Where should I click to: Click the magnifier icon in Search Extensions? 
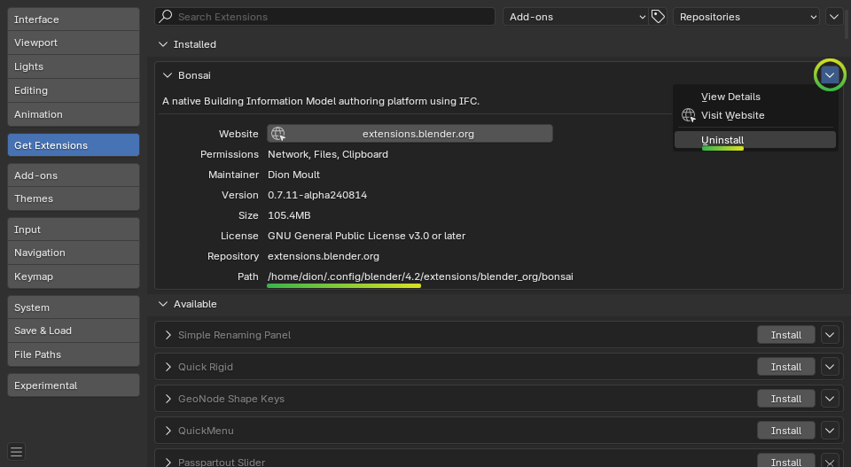(166, 16)
